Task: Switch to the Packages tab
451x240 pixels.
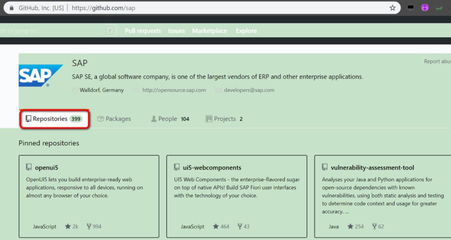Action: click(114, 119)
